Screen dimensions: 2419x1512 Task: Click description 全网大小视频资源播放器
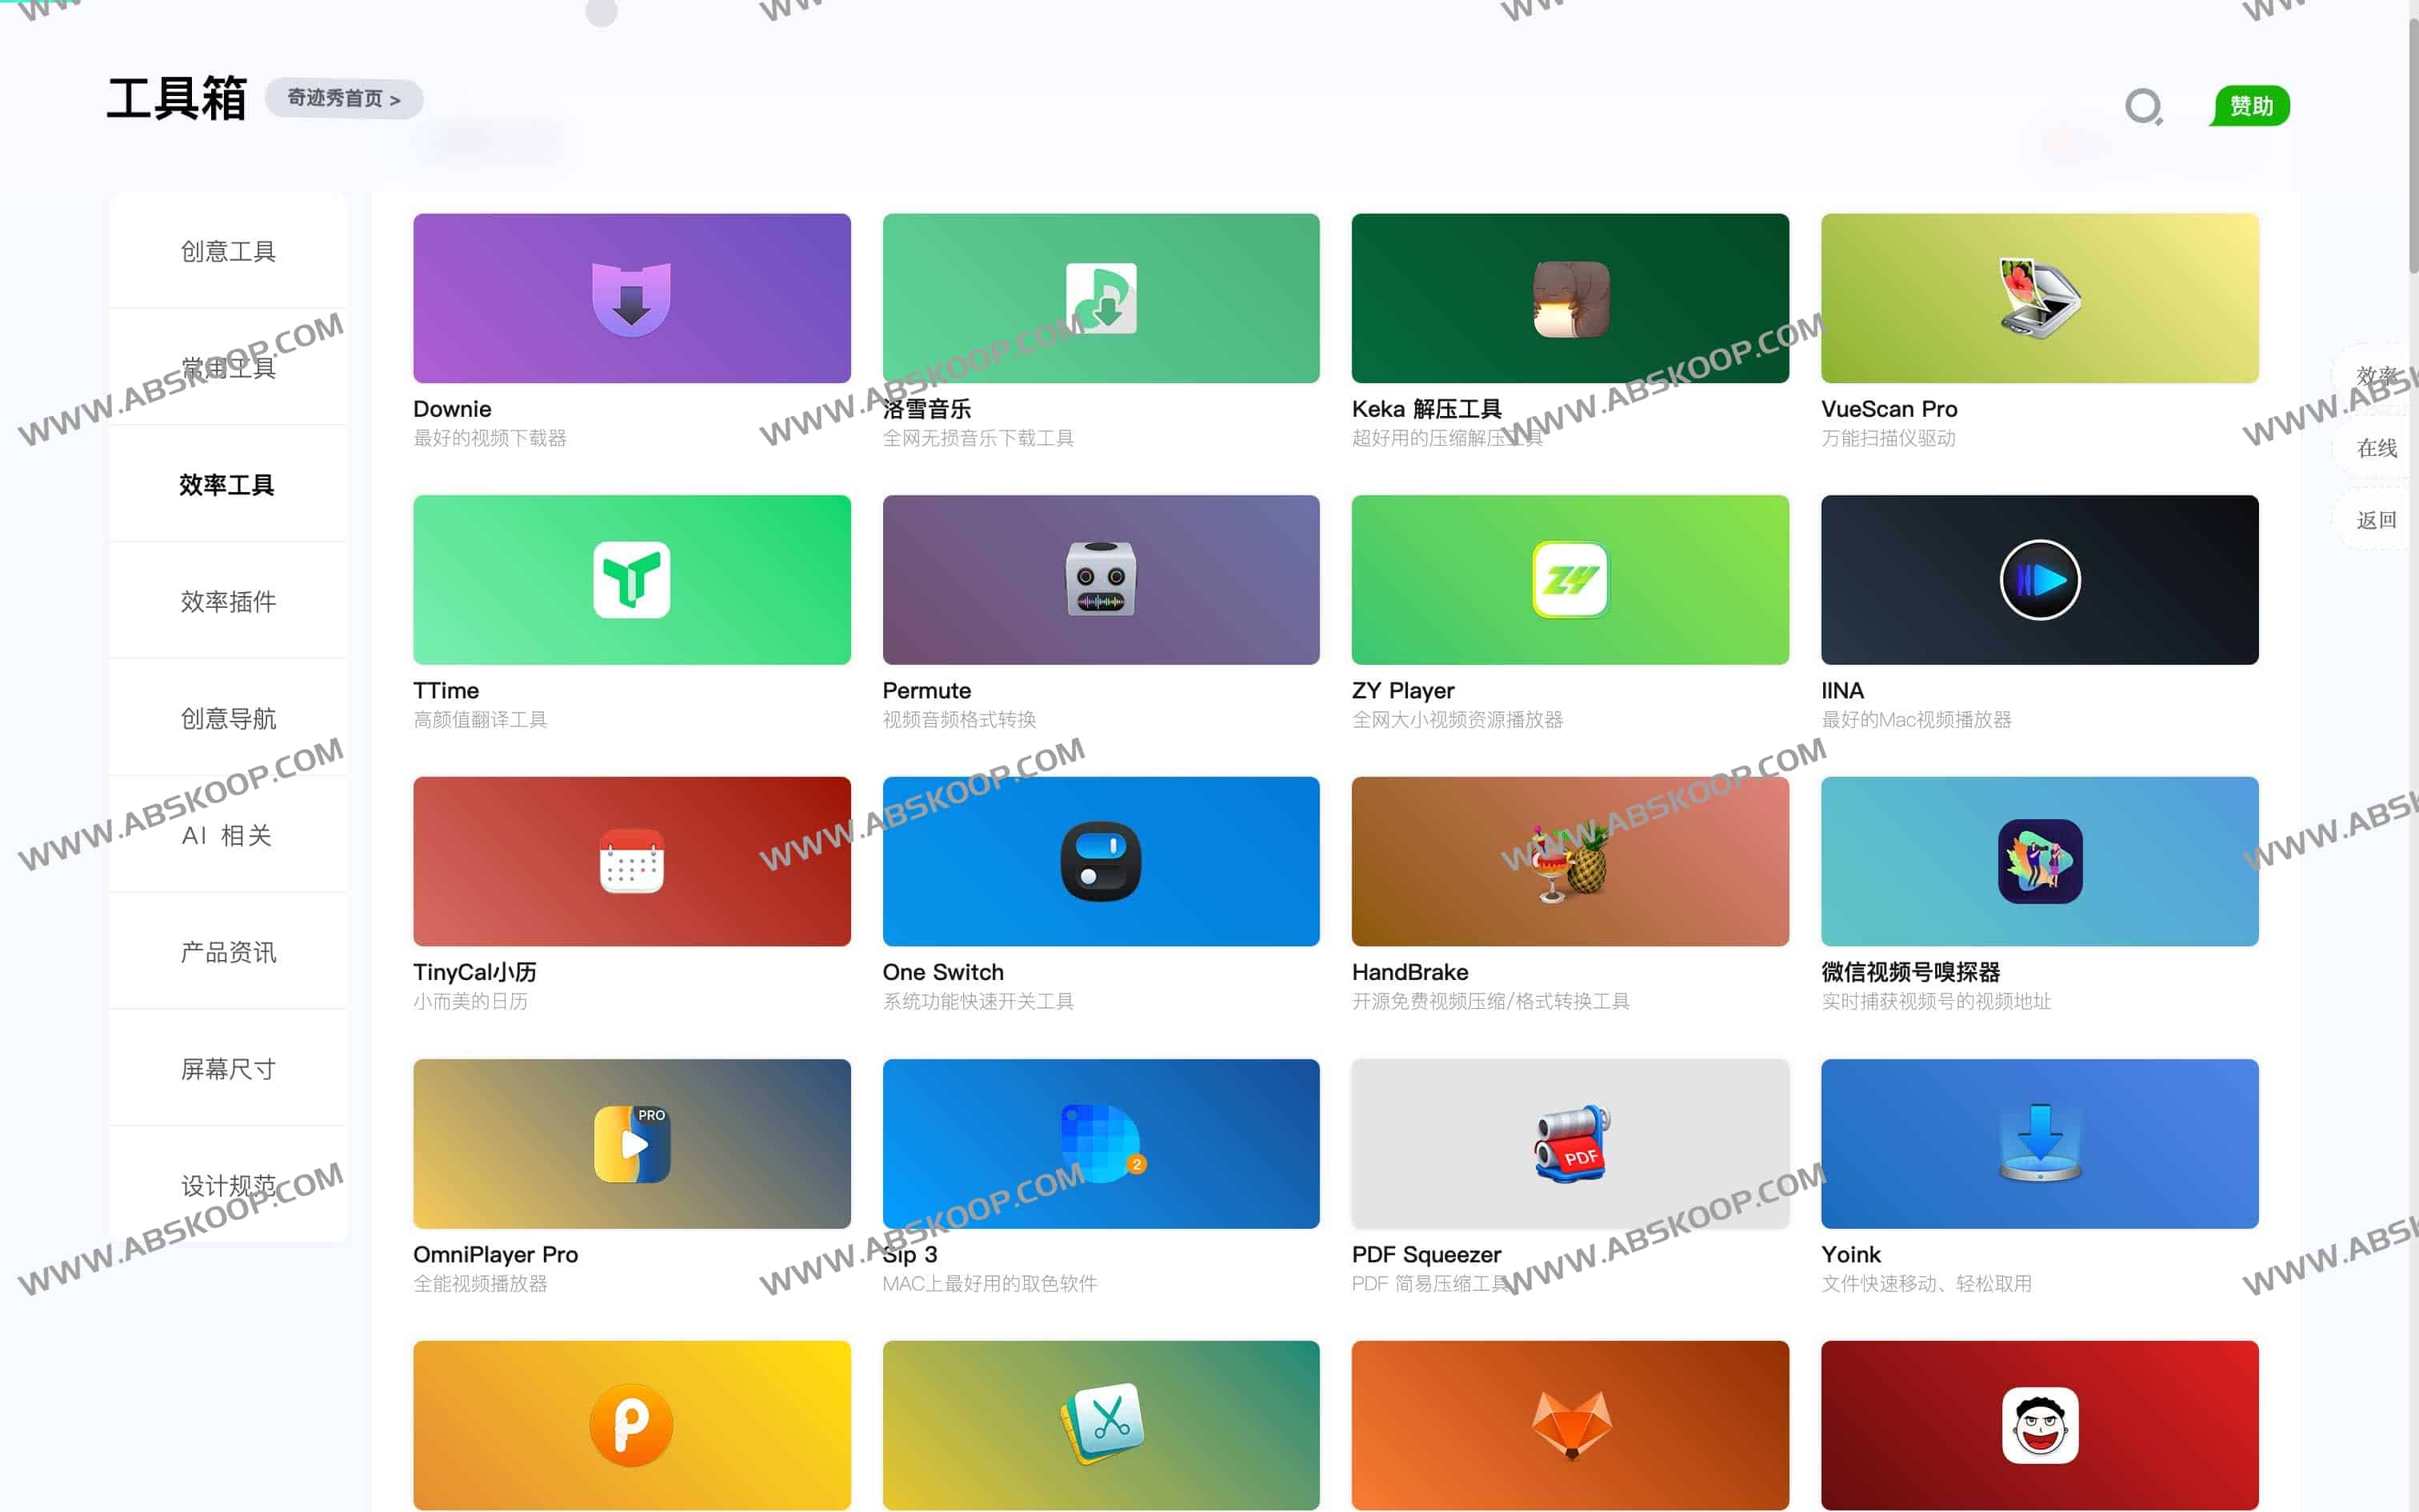tap(1457, 720)
